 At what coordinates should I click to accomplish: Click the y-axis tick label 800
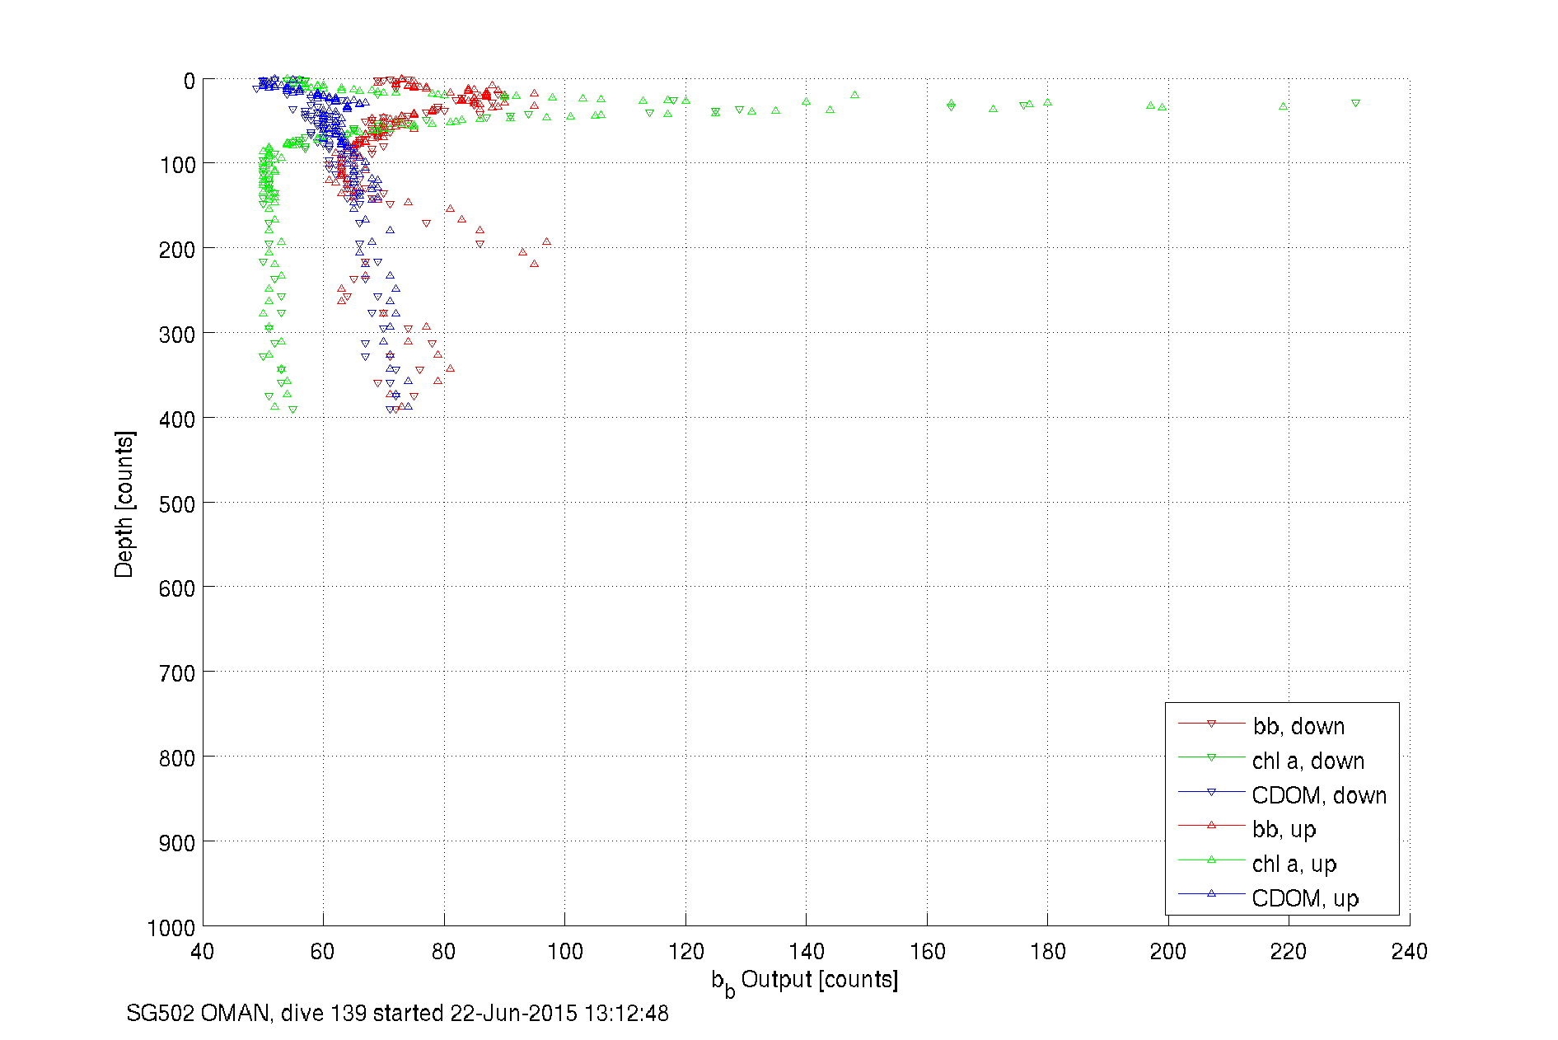point(177,758)
